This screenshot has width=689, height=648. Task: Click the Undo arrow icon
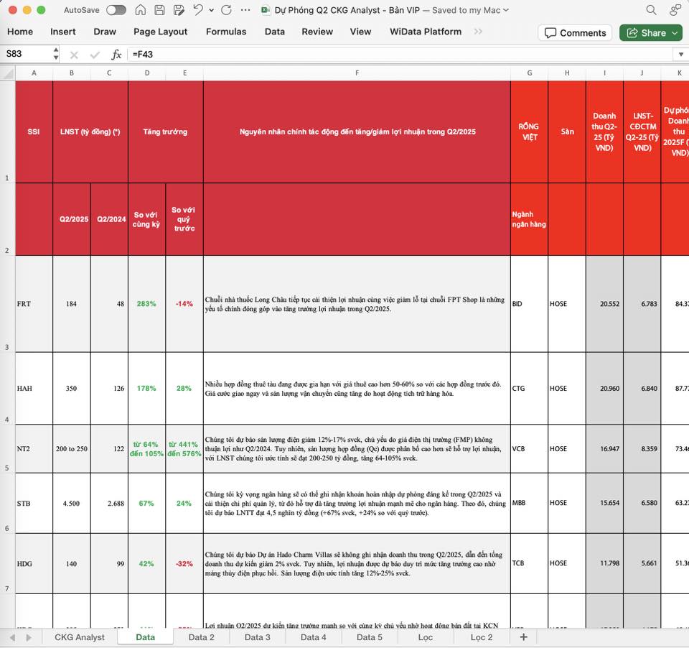pos(198,10)
